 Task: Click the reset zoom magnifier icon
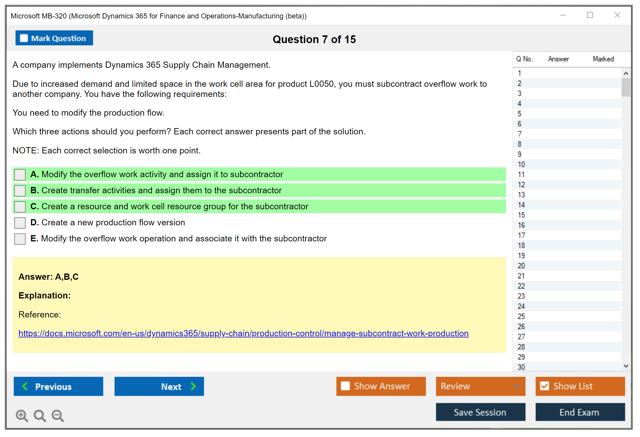pyautogui.click(x=40, y=415)
